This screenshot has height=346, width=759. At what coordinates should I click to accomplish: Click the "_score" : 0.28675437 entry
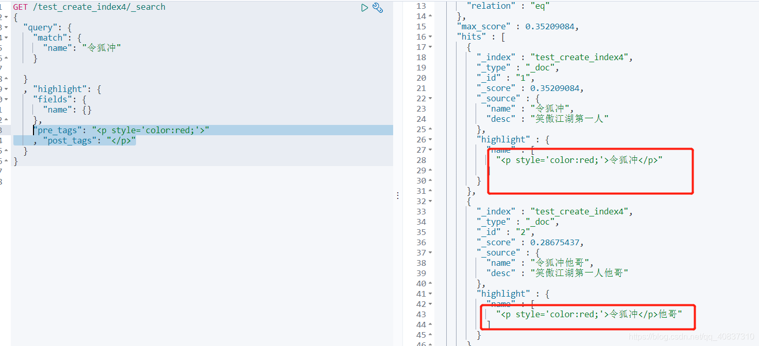530,243
